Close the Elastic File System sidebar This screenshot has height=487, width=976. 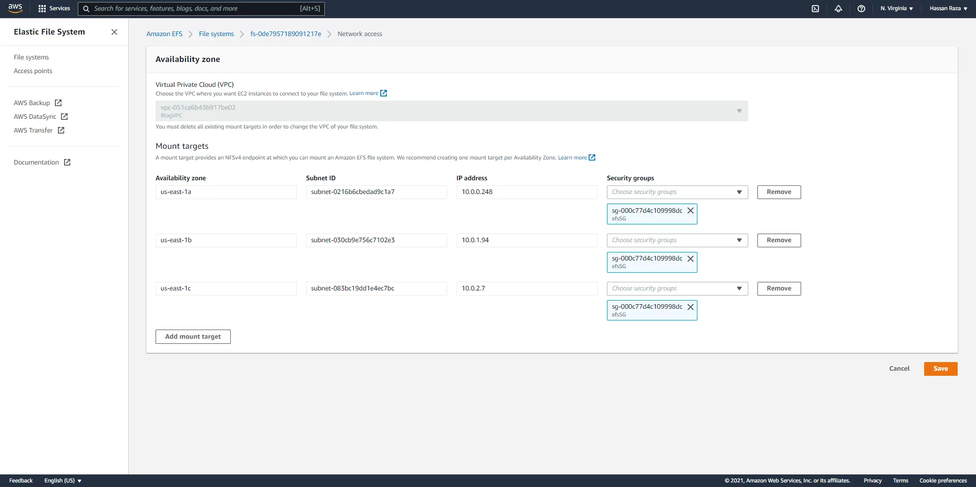pyautogui.click(x=114, y=32)
